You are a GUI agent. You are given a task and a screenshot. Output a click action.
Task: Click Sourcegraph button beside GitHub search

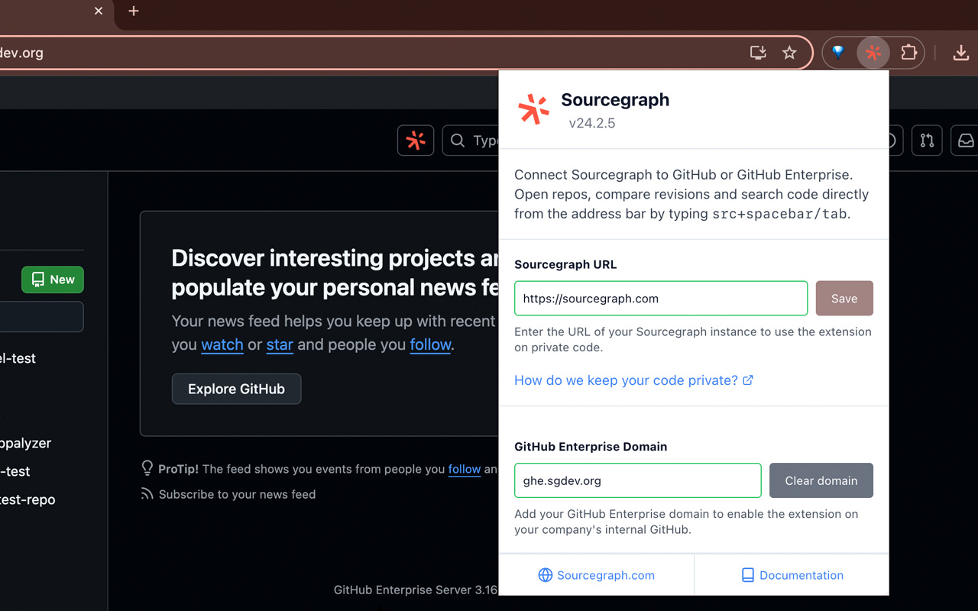click(416, 141)
